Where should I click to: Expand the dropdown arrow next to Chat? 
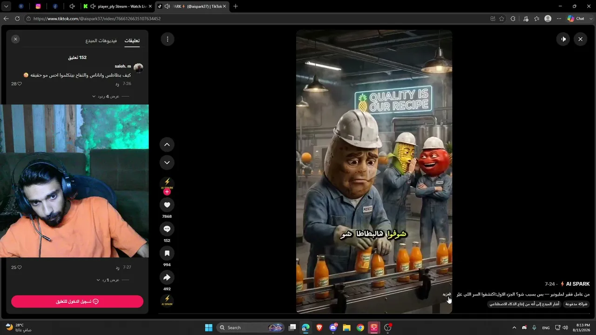(x=590, y=19)
